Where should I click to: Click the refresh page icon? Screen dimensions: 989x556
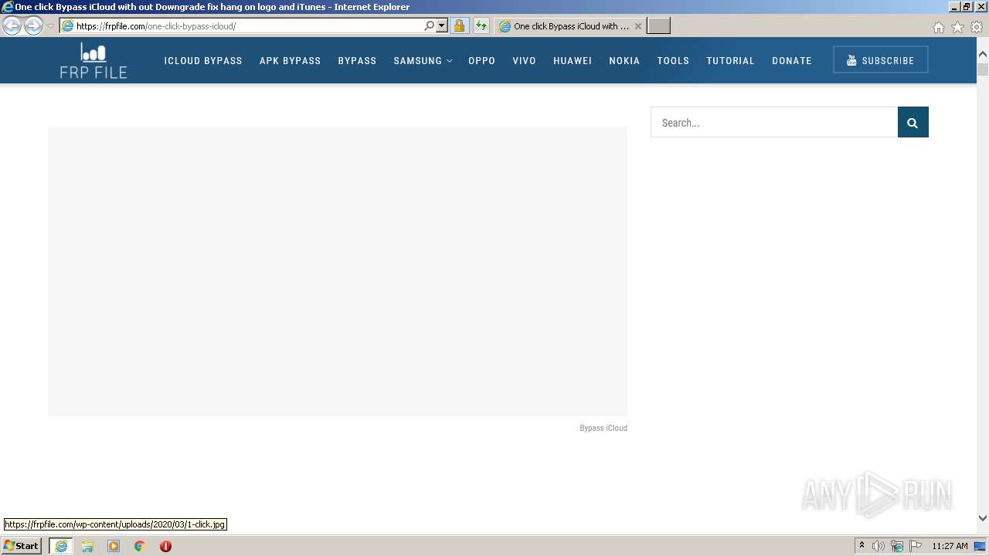click(x=481, y=25)
